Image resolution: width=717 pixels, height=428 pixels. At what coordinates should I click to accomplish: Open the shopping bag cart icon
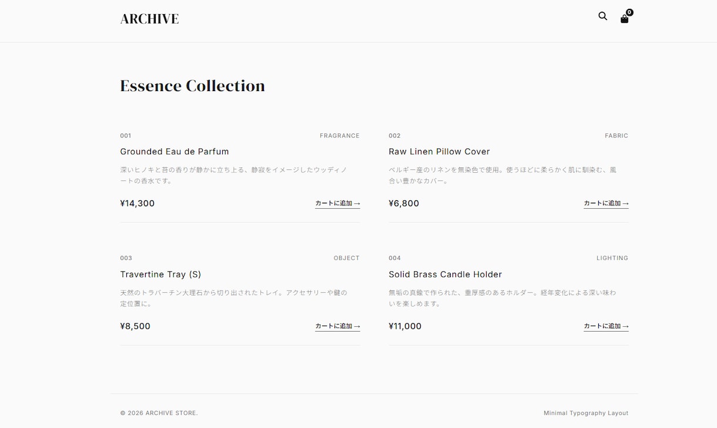(624, 19)
